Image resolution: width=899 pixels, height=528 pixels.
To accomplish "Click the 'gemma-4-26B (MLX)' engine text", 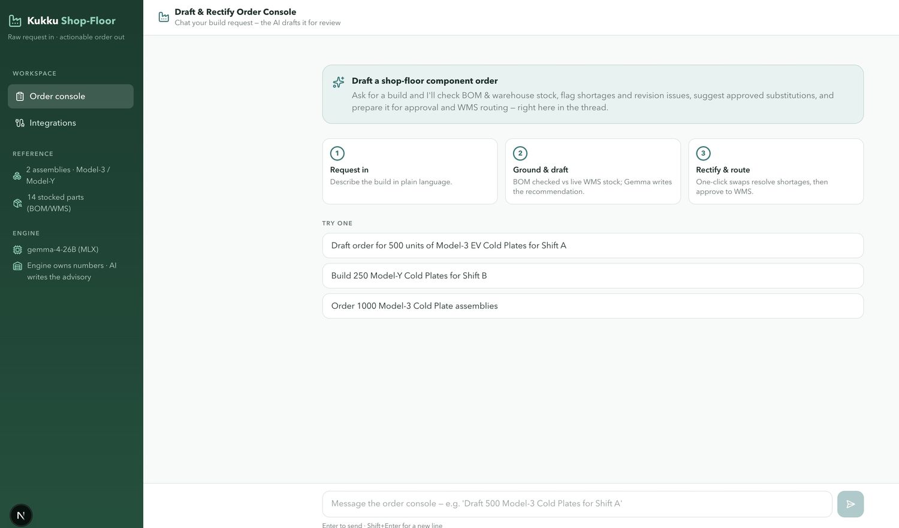I will [63, 250].
